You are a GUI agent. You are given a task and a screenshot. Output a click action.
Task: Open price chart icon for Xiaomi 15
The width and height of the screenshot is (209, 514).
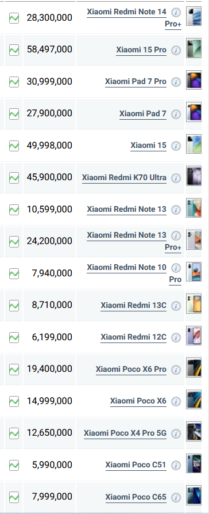point(14,146)
